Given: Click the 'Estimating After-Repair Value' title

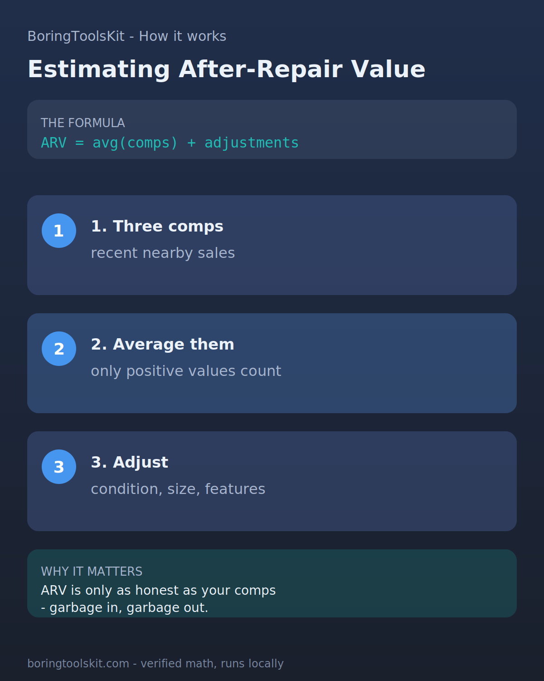Looking at the screenshot, I should tap(226, 69).
